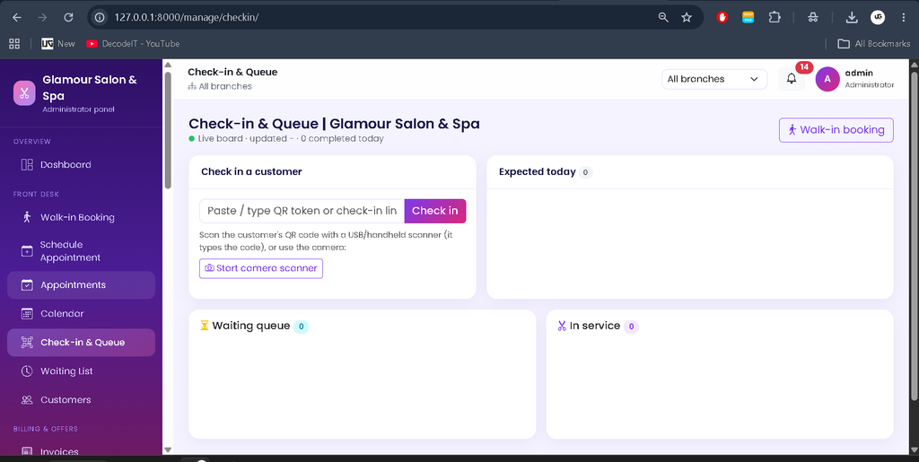The width and height of the screenshot is (919, 462).
Task: Click the purple admin avatar circle
Action: point(827,79)
